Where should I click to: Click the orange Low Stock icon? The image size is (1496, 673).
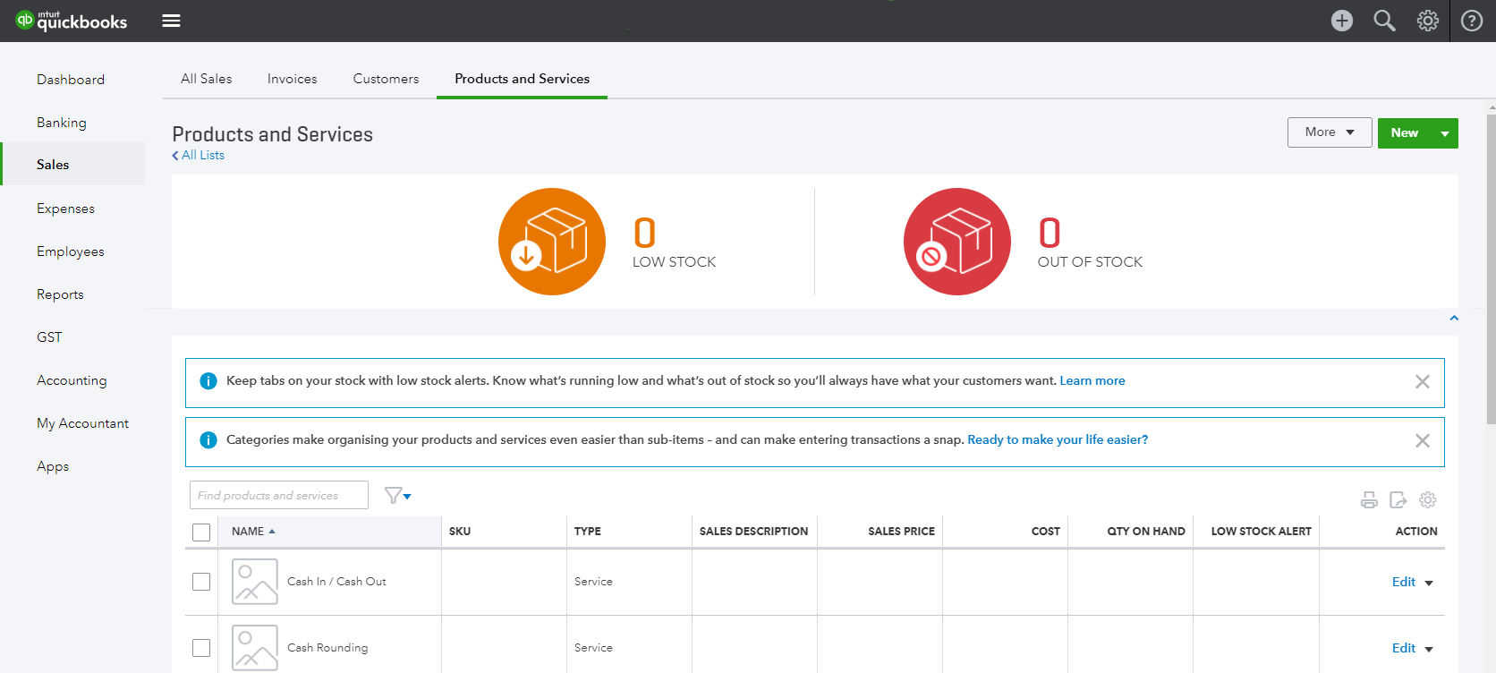(x=552, y=242)
